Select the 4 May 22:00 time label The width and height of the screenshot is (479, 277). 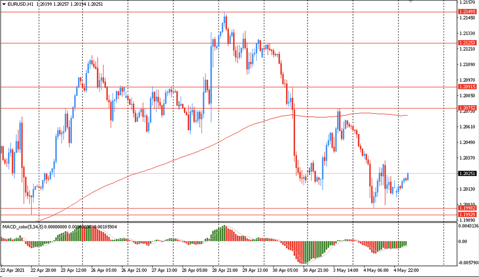pos(406,270)
